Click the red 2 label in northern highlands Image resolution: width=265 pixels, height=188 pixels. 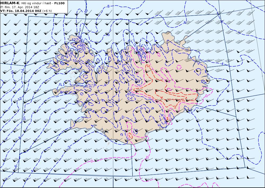click(x=148, y=66)
